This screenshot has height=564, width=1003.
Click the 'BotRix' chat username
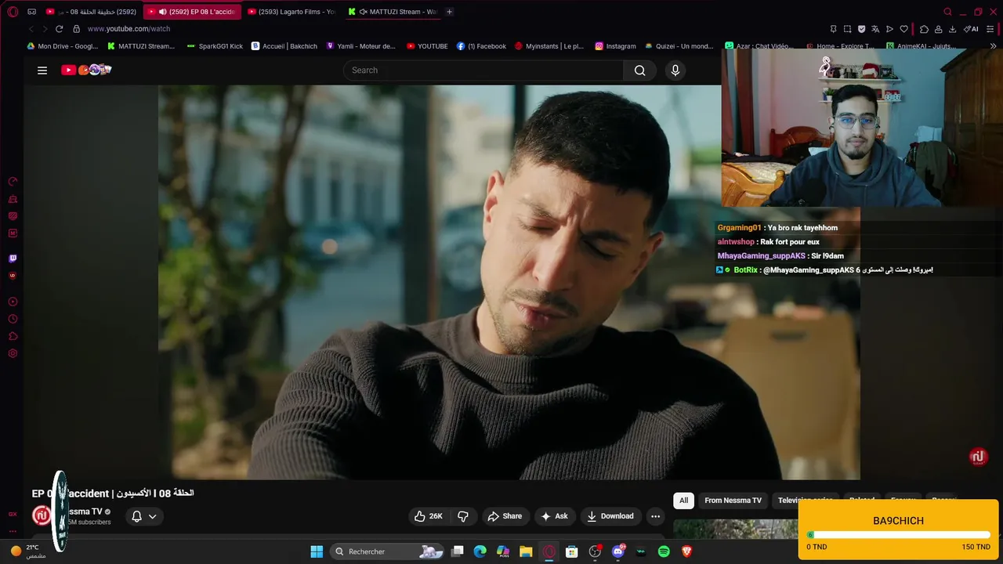[x=745, y=270]
